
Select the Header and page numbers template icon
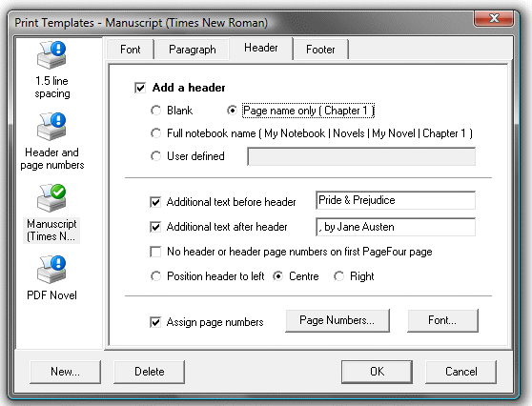point(51,127)
